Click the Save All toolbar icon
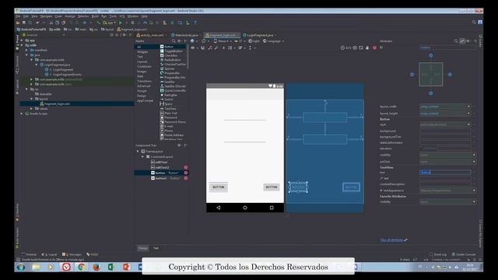This screenshot has height=280, width=498. [x=24, y=23]
